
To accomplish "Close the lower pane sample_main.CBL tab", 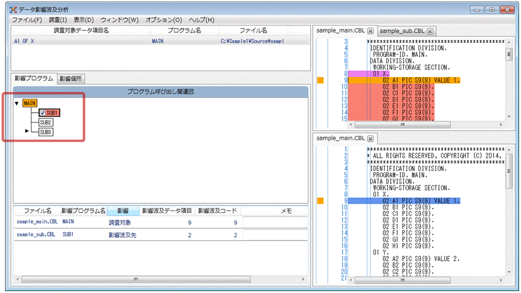I will click(x=370, y=138).
